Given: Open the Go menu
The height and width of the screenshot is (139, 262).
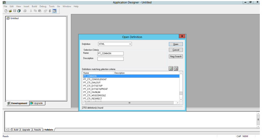Looking at the screenshot, I should (x=59, y=6).
